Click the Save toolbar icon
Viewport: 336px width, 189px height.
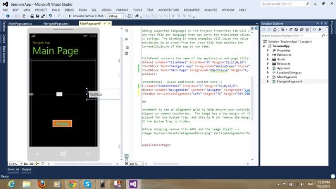pos(37,16)
